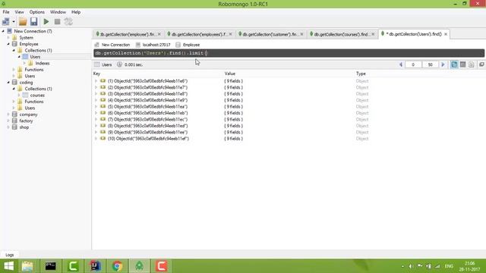Edit the skip value field showing 0

click(413, 64)
